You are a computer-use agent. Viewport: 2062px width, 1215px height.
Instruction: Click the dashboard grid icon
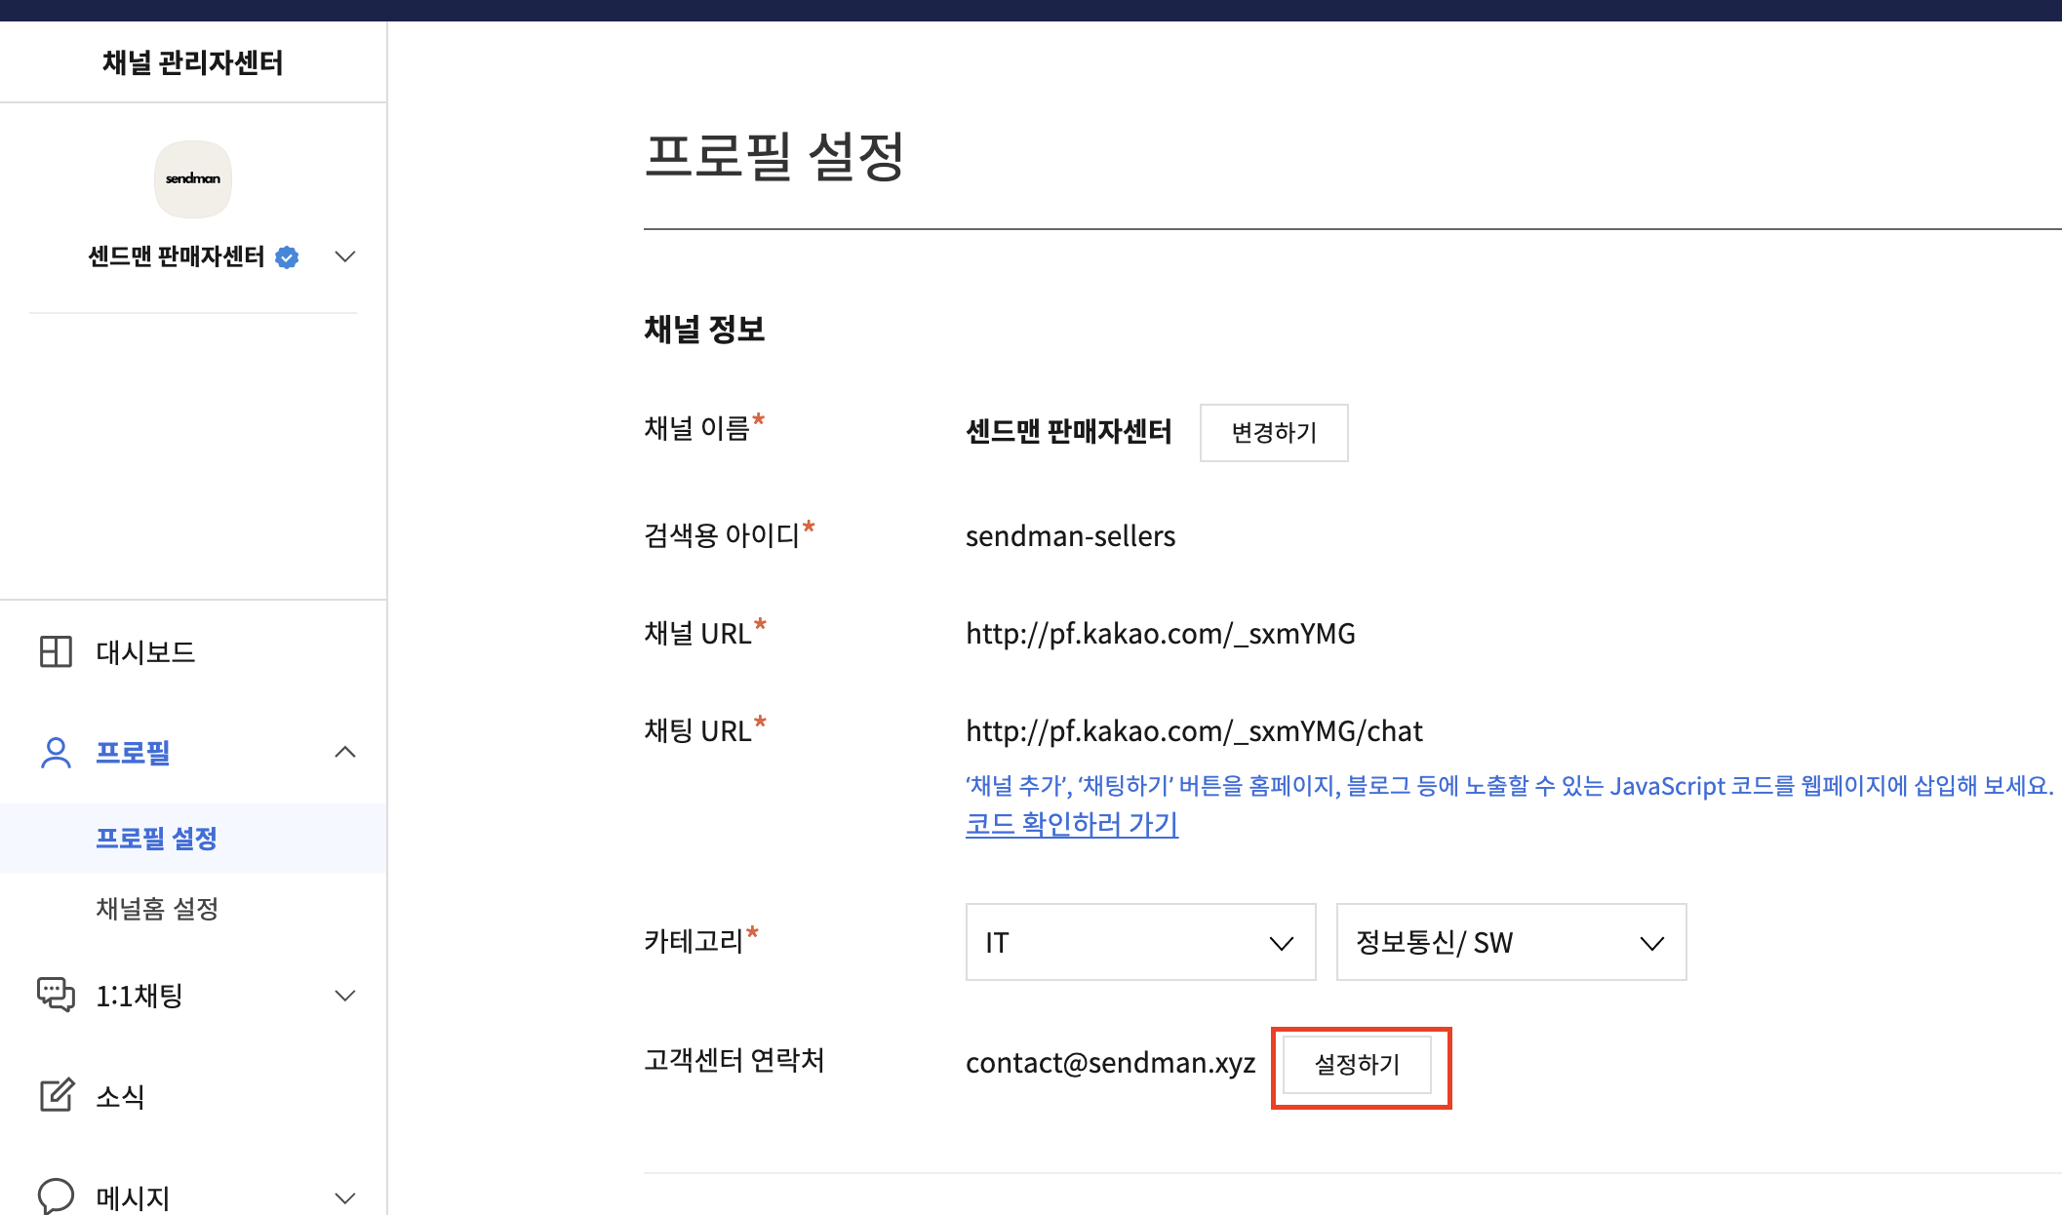click(56, 651)
